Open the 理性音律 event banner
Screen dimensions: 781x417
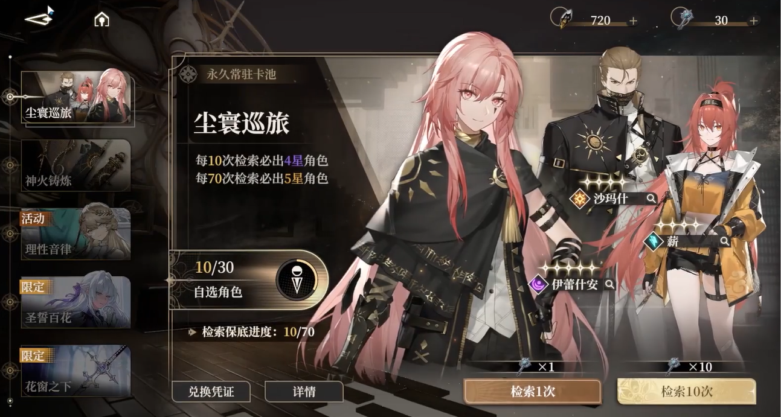pos(76,234)
